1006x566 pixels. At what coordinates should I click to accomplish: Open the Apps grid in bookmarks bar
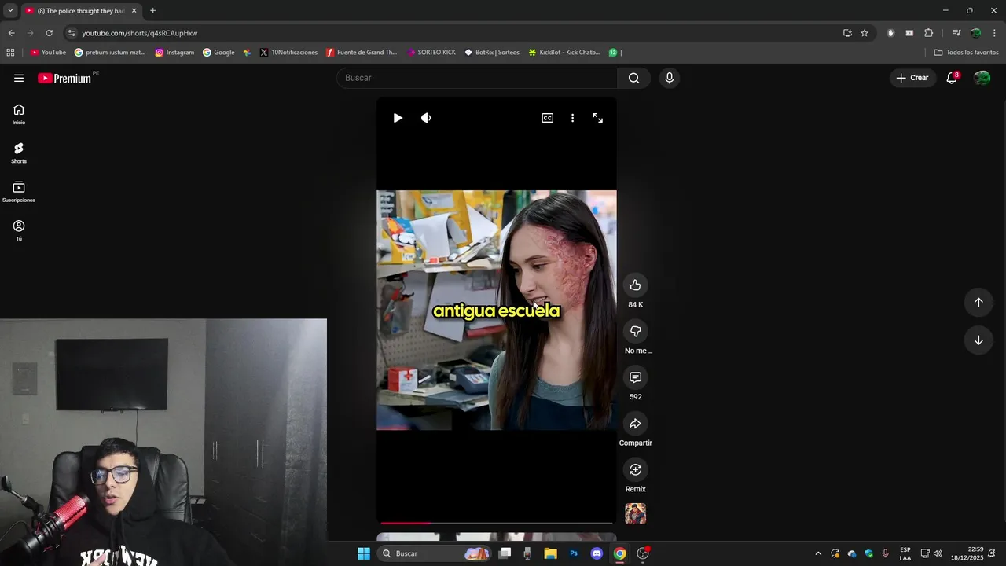(x=10, y=53)
